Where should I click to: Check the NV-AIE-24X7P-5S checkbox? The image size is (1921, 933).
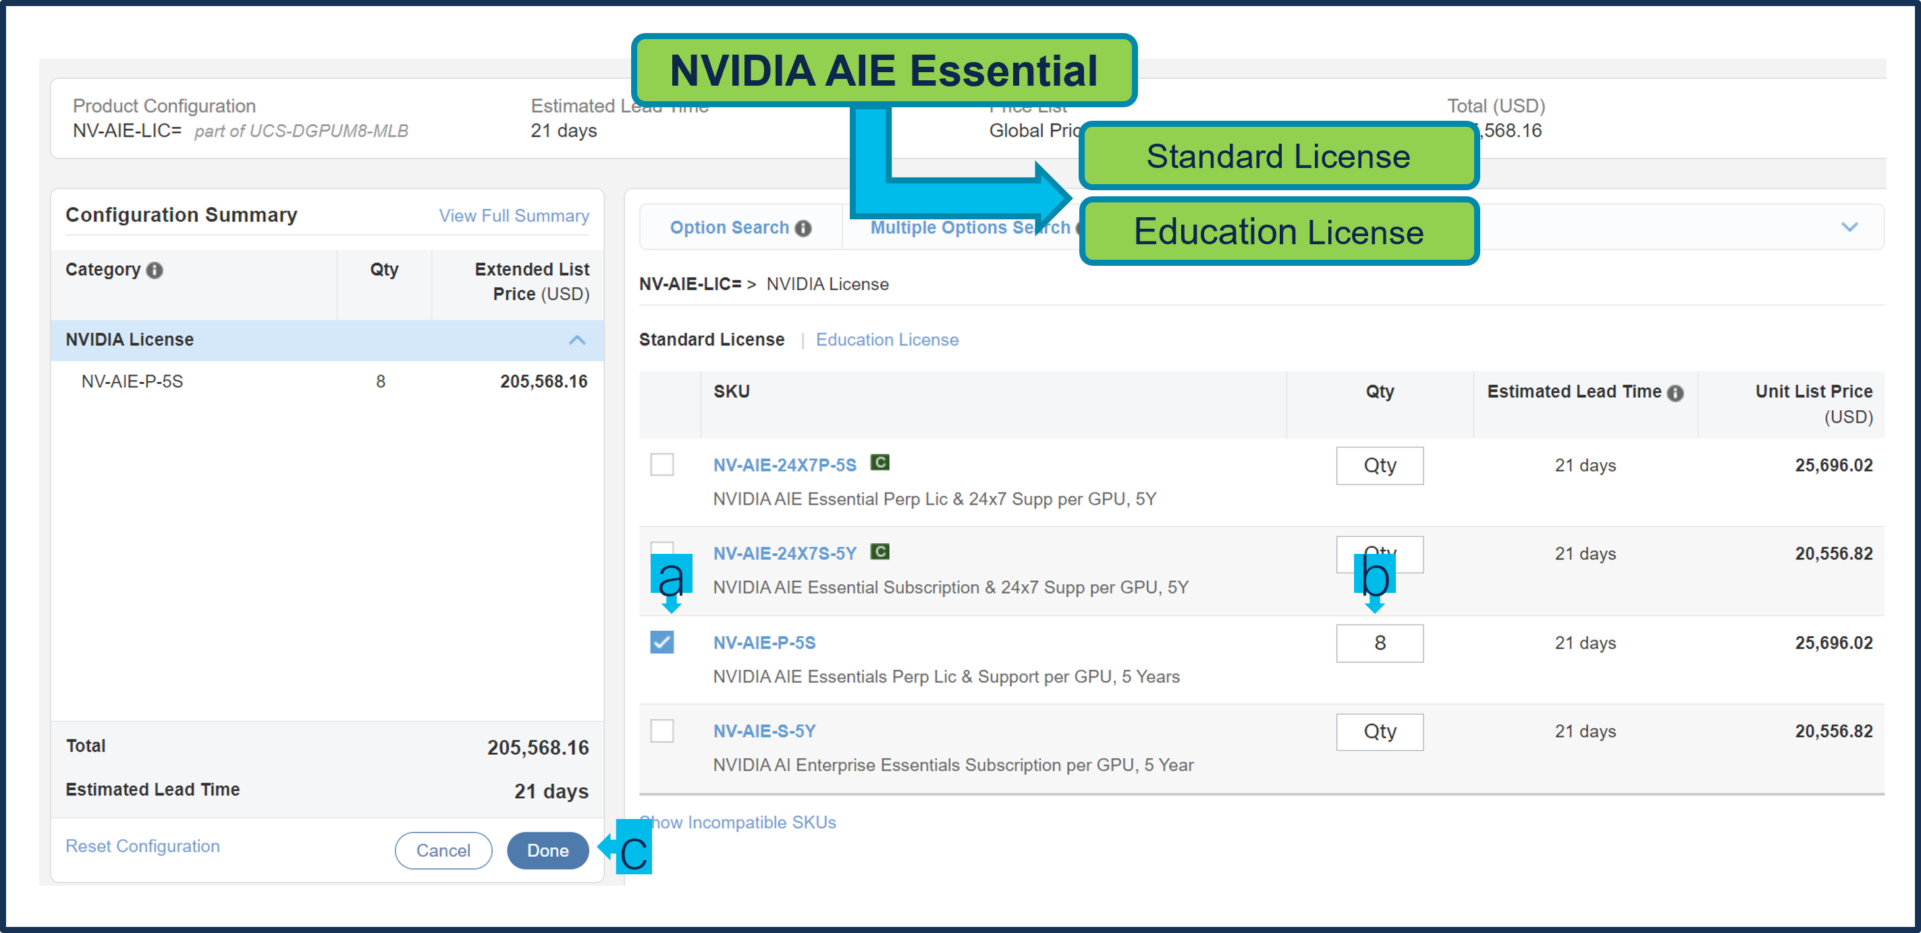(x=661, y=464)
